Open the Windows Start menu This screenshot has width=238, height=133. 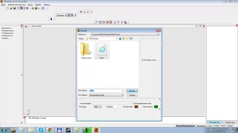click(x=4, y=130)
